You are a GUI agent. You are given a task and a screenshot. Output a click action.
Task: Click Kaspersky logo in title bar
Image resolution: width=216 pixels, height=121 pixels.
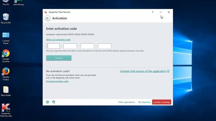(46, 12)
